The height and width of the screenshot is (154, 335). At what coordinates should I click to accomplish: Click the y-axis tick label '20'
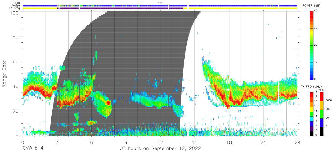(x=16, y=111)
